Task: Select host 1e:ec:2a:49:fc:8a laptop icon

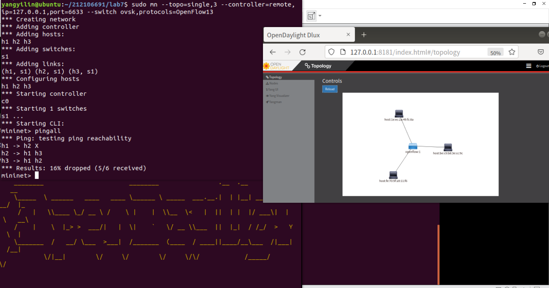Action: (399, 114)
